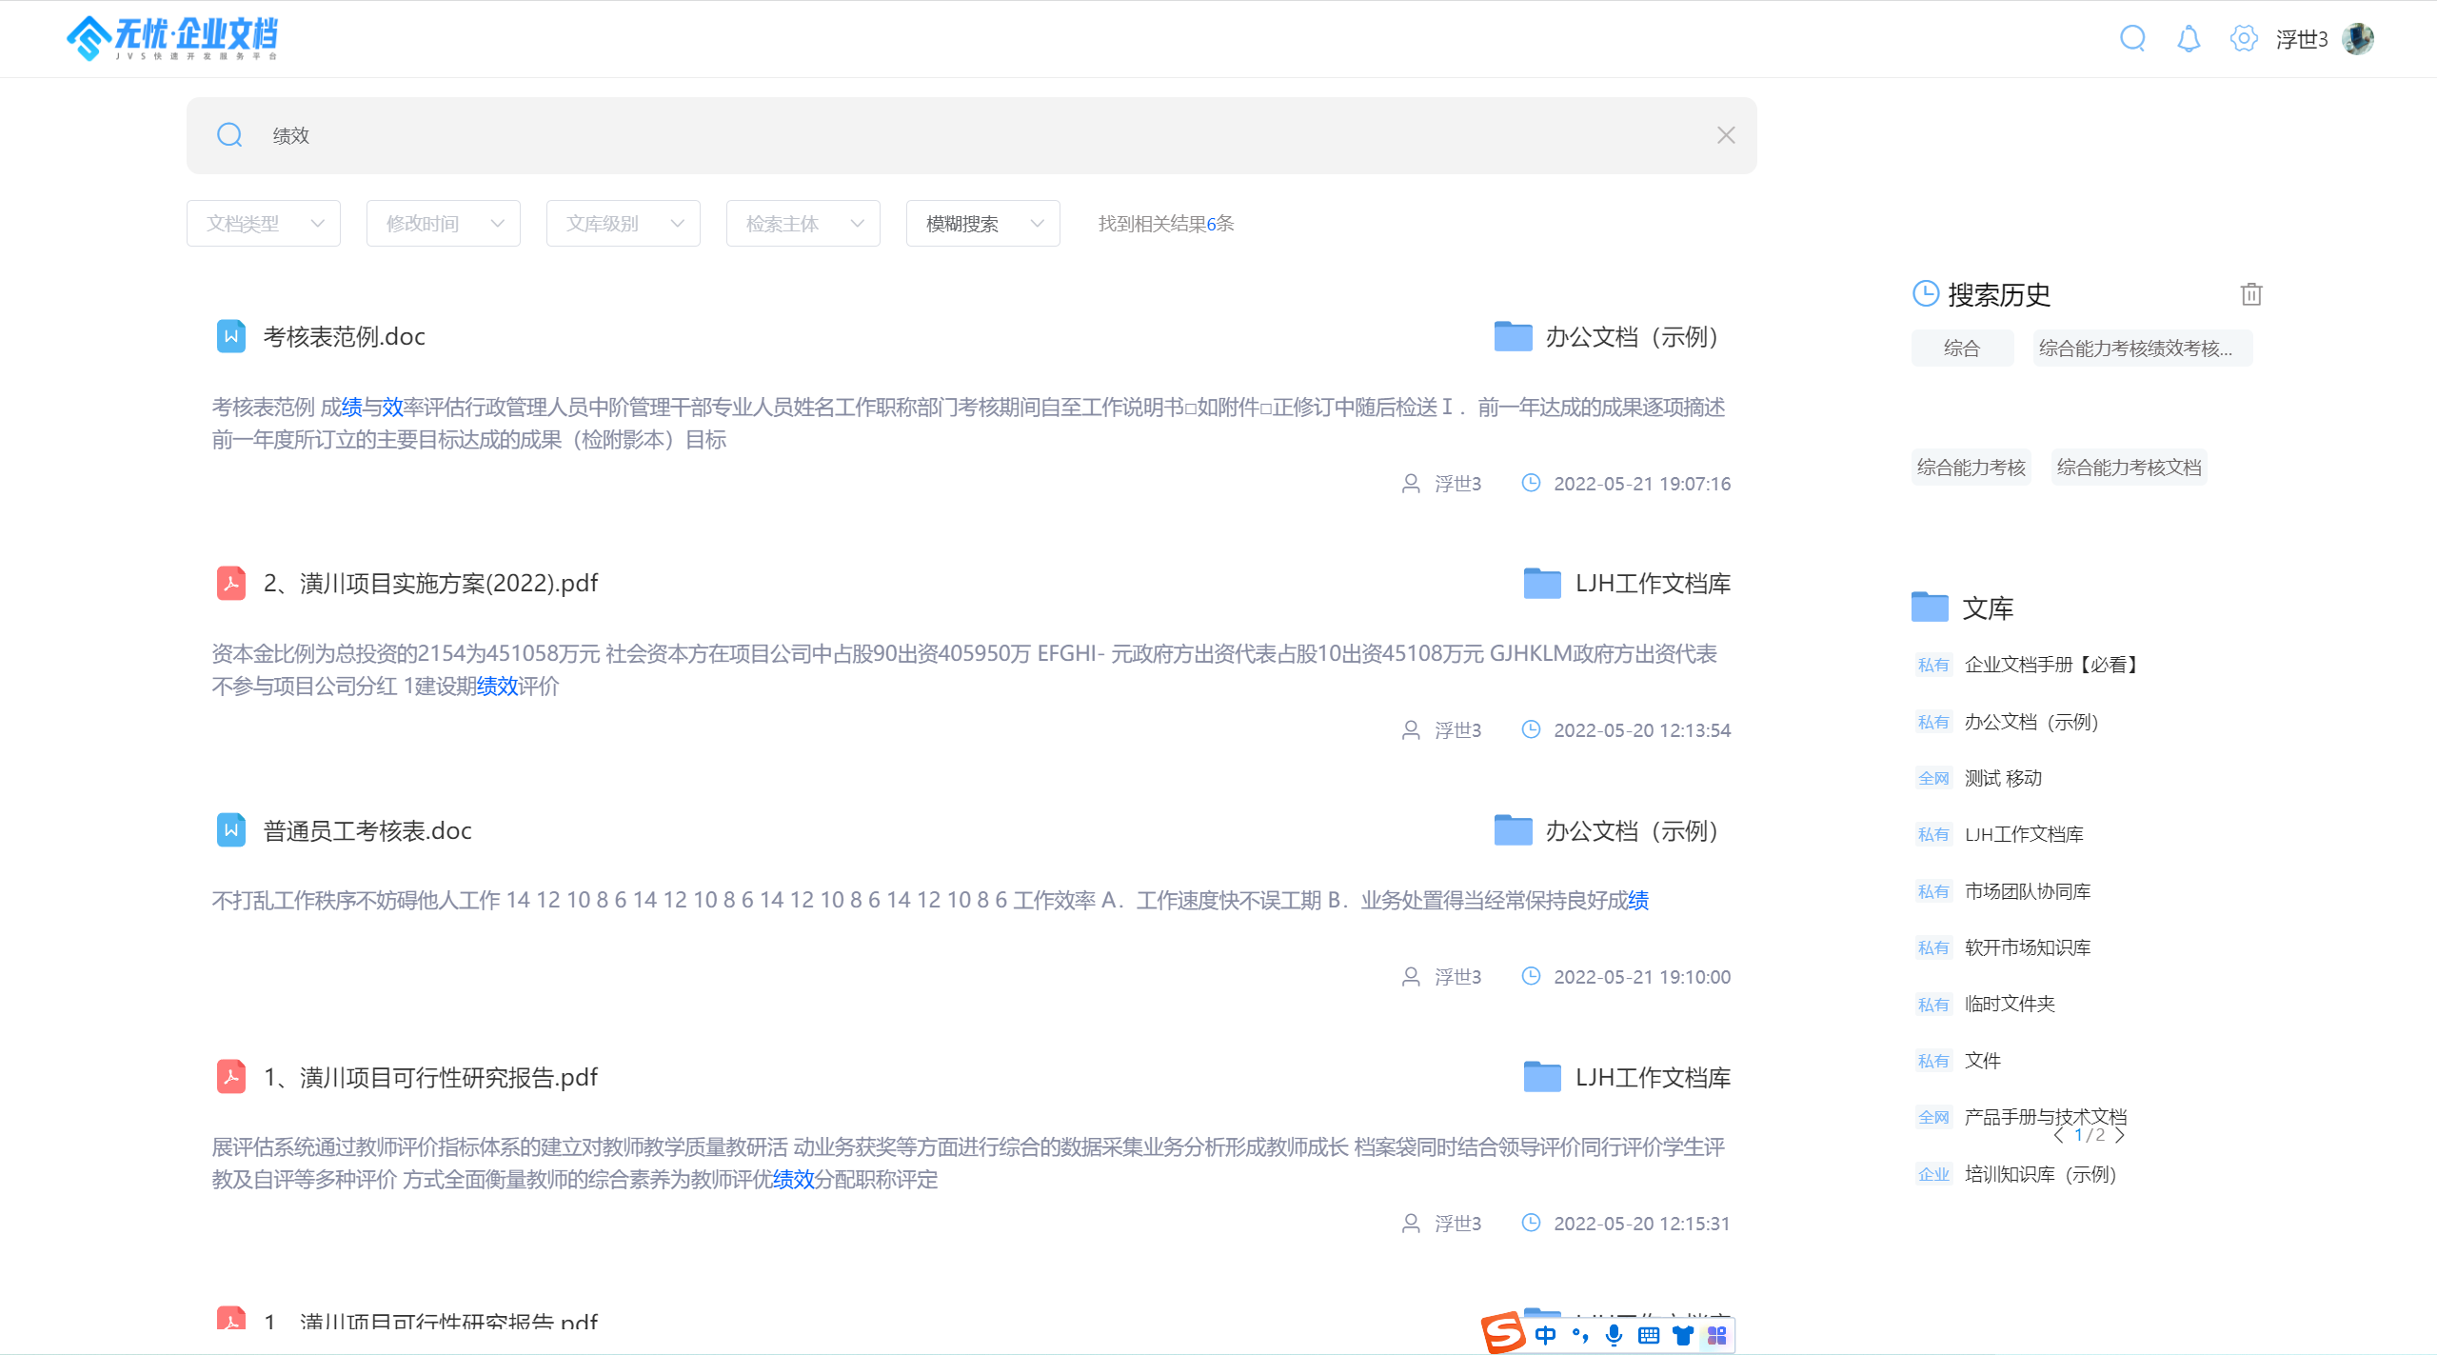
Task: Open the notification bell
Action: pyautogui.click(x=2189, y=38)
